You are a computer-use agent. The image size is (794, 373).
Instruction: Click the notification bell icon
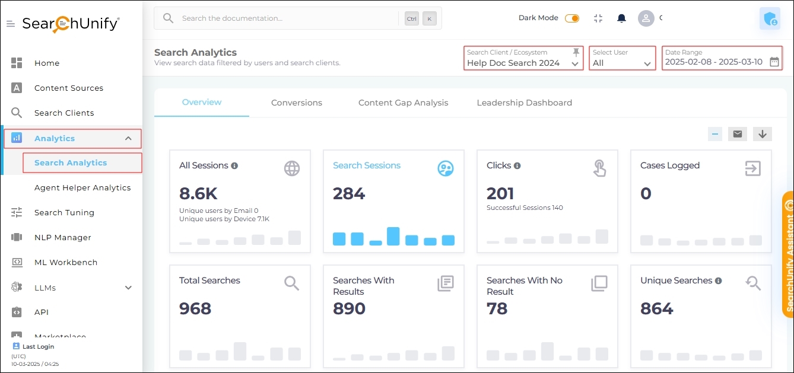(x=621, y=18)
